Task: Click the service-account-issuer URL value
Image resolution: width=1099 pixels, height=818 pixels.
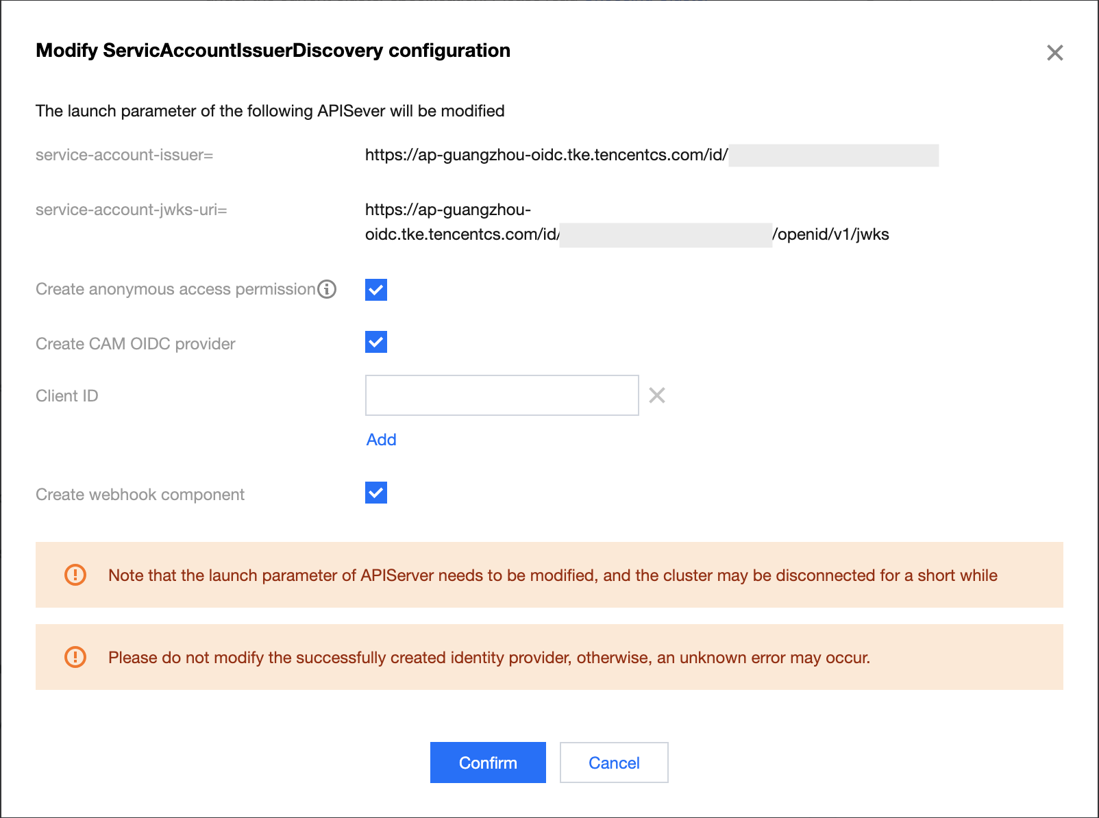Action: [x=546, y=155]
